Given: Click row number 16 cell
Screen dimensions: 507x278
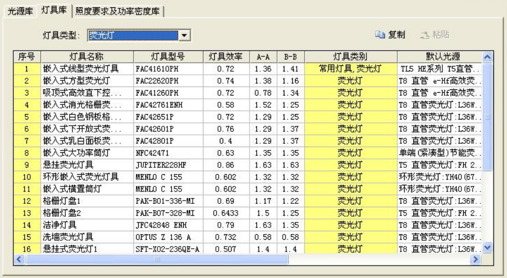Looking at the screenshot, I should point(27,249).
